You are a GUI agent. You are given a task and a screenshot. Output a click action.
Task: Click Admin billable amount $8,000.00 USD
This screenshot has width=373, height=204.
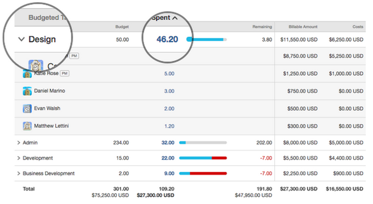pos(300,143)
